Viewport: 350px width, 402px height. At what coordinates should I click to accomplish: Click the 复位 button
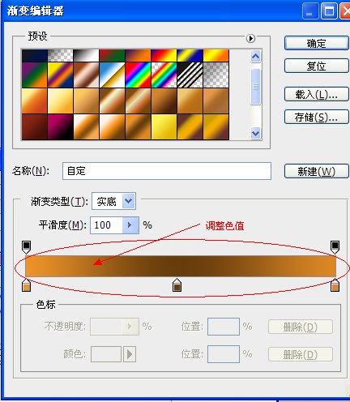(x=317, y=66)
